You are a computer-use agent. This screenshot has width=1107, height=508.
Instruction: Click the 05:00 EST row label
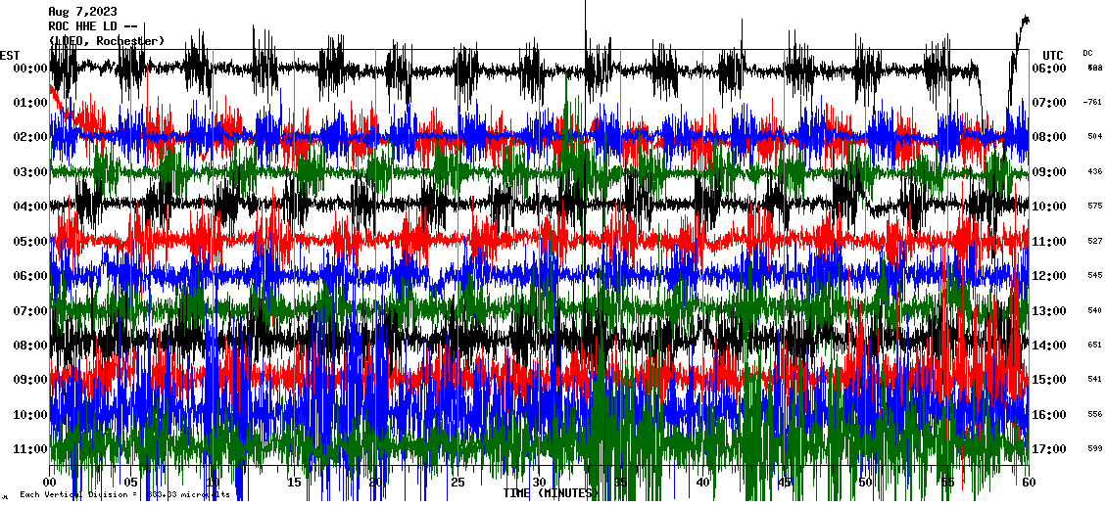[29, 242]
